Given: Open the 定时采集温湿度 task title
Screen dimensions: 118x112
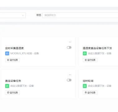Looking at the screenshot, I should (x=14, y=48).
